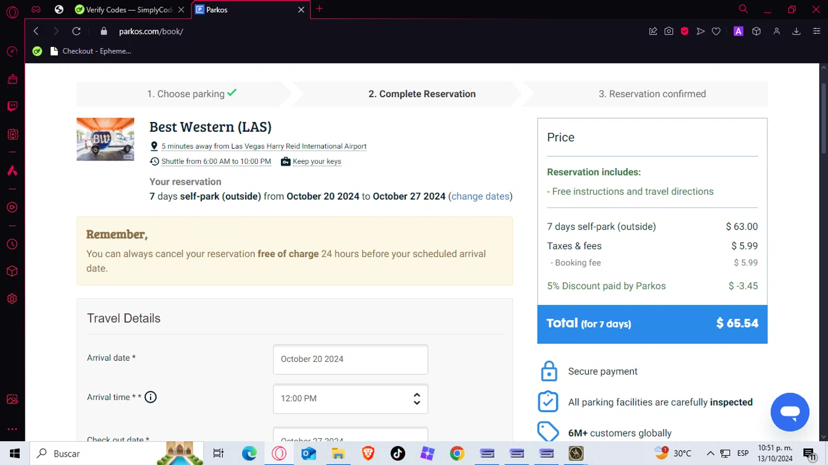Screen dimensions: 828x465
Task: Open Google Chrome from taskbar
Action: (457, 453)
